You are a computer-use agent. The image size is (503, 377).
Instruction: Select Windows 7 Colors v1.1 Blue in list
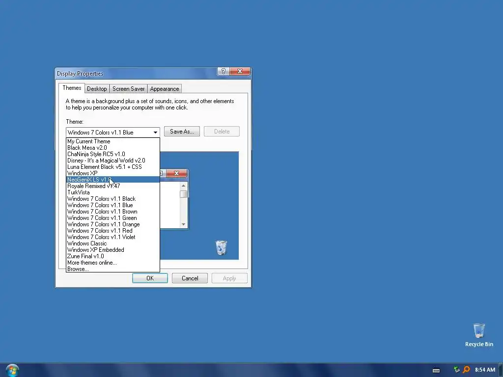point(113,205)
